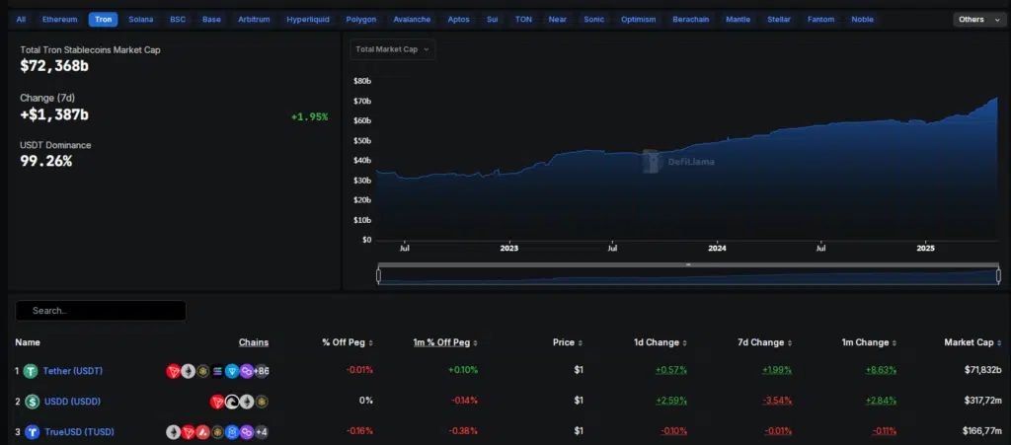This screenshot has height=445, width=1011.
Task: Select the Tron chain tab
Action: click(103, 20)
